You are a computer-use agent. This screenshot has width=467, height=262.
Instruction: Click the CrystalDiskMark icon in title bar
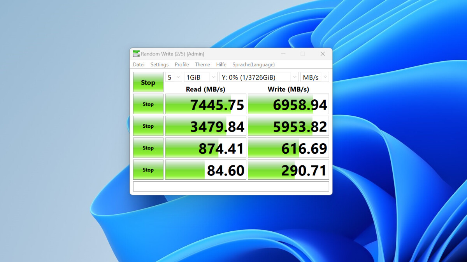pyautogui.click(x=136, y=54)
